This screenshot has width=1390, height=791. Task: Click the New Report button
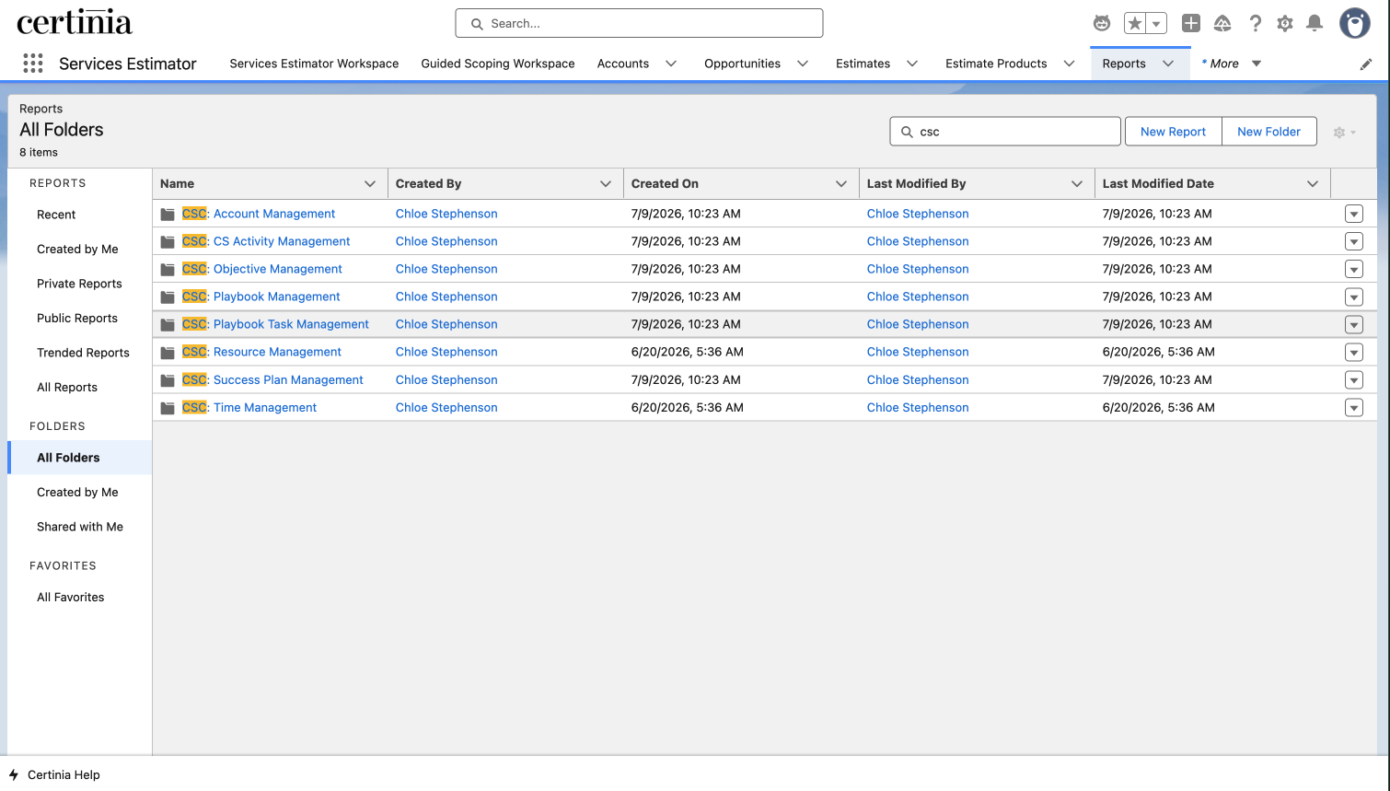(x=1173, y=132)
